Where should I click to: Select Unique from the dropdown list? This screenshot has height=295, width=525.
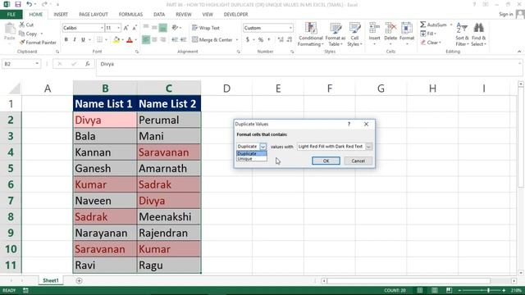(x=252, y=159)
